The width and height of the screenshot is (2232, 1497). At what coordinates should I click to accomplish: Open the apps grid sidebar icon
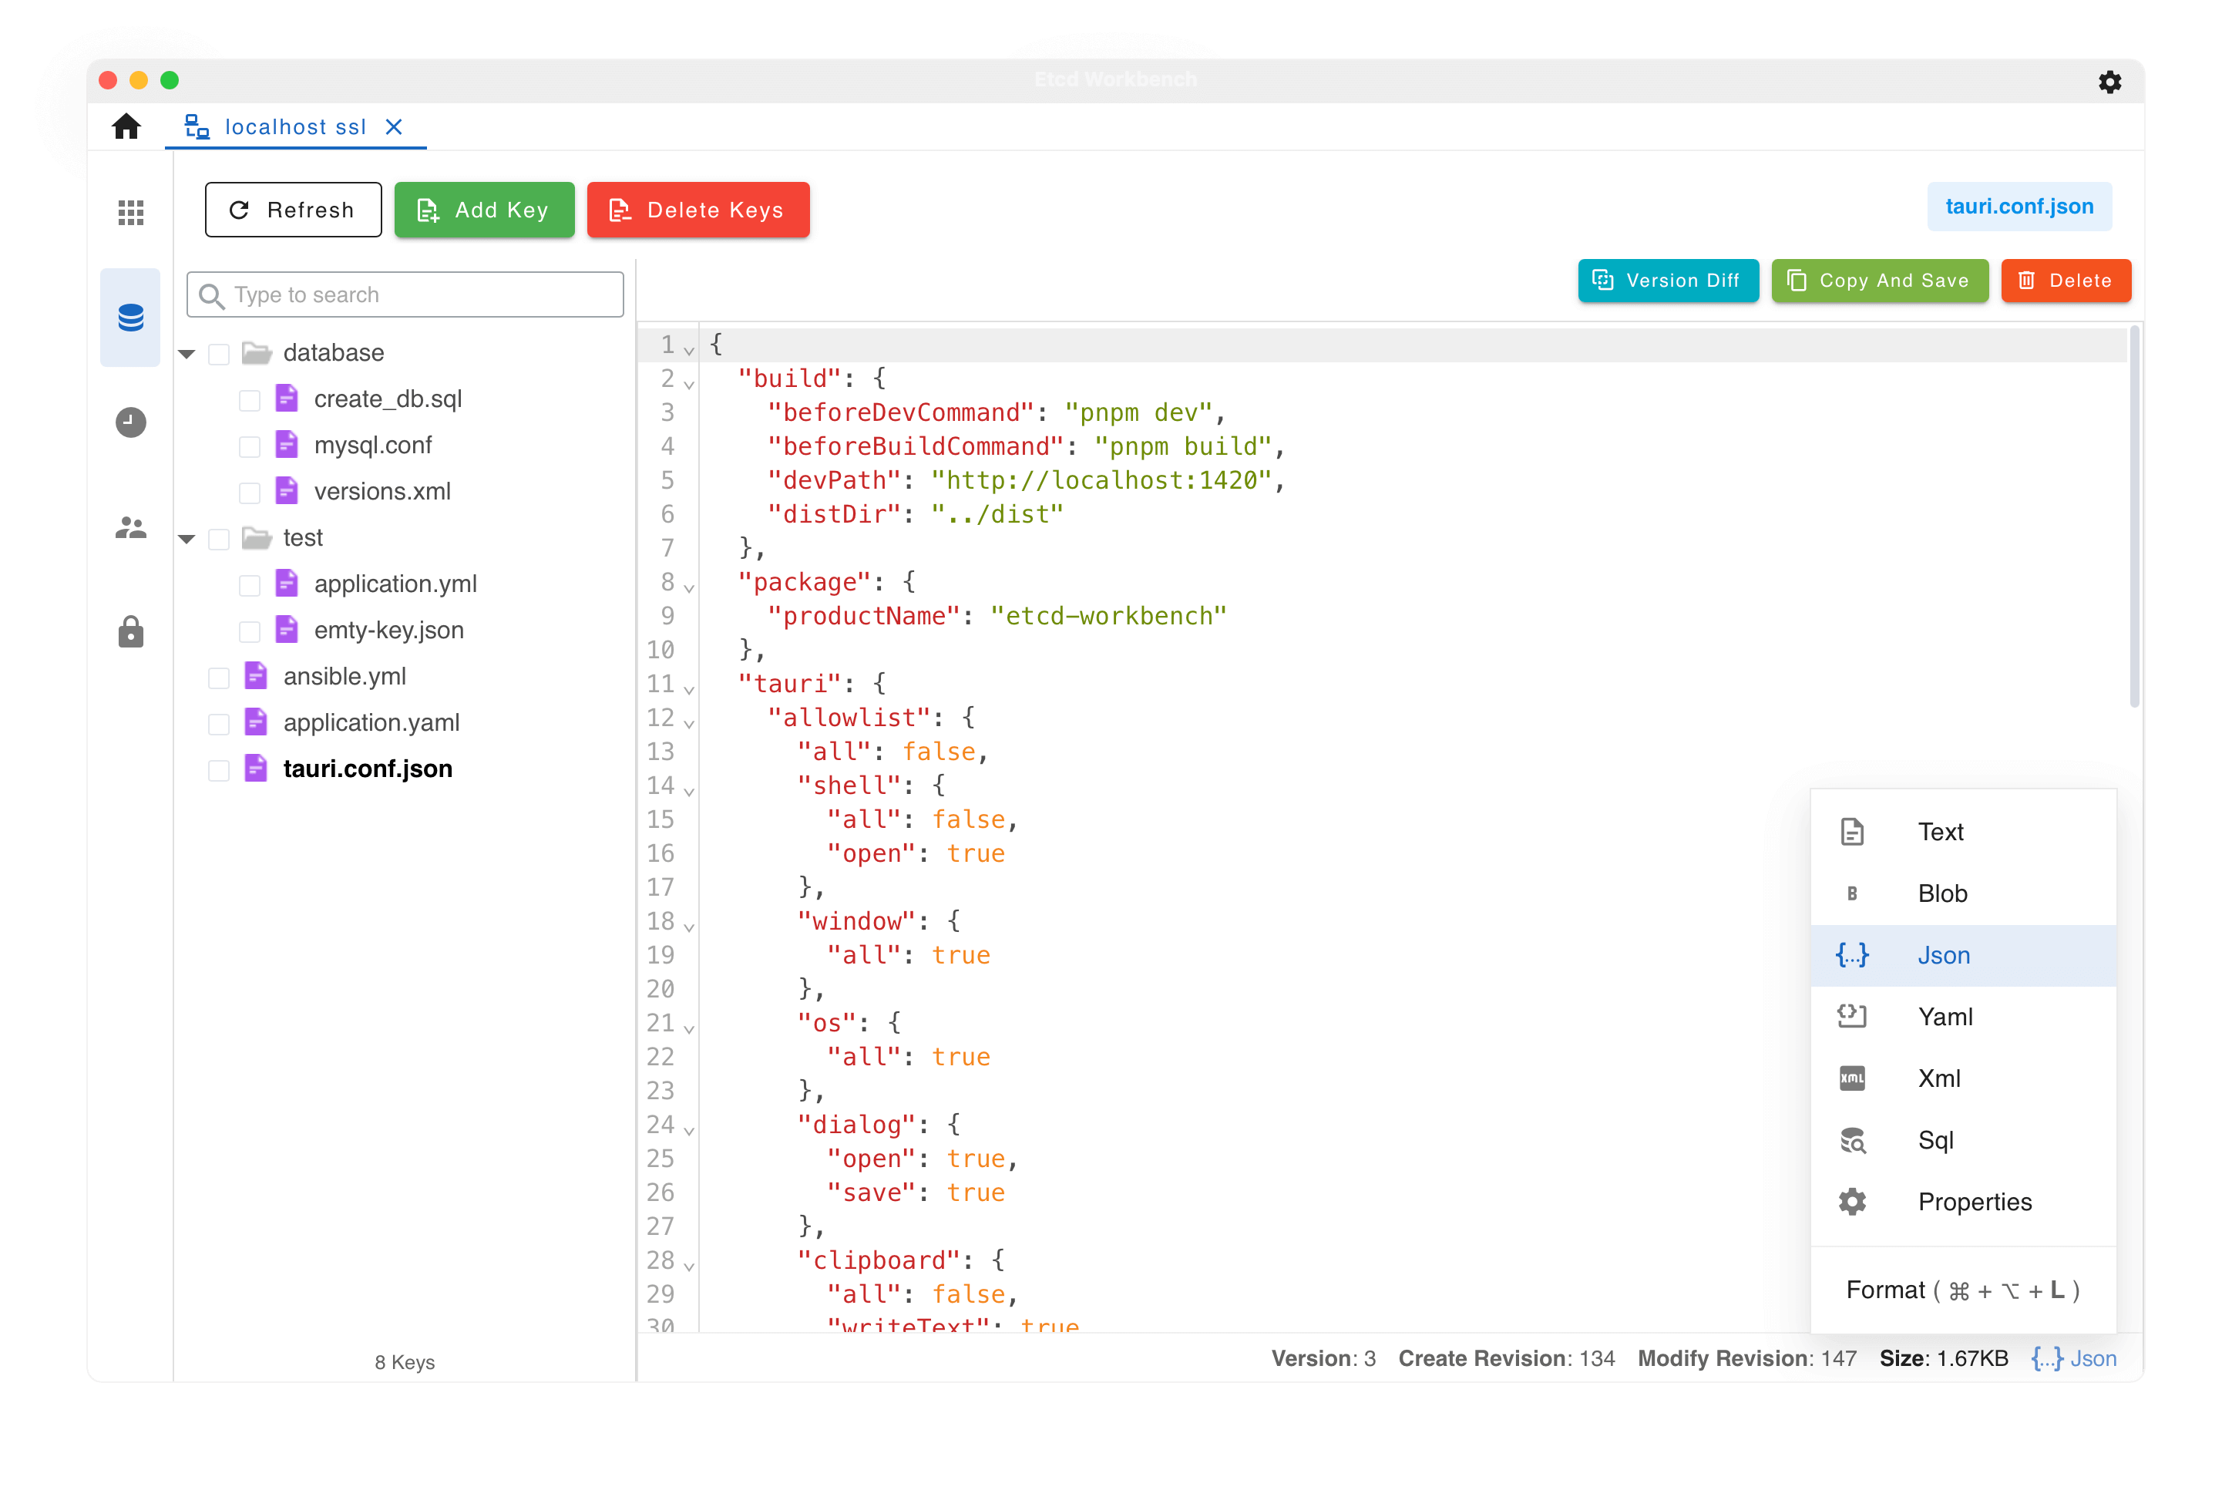tap(131, 212)
